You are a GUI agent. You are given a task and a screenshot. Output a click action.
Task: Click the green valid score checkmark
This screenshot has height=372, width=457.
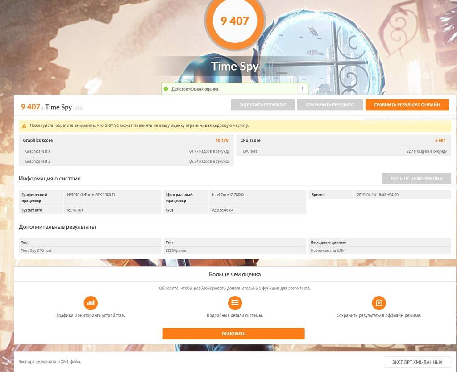click(166, 89)
